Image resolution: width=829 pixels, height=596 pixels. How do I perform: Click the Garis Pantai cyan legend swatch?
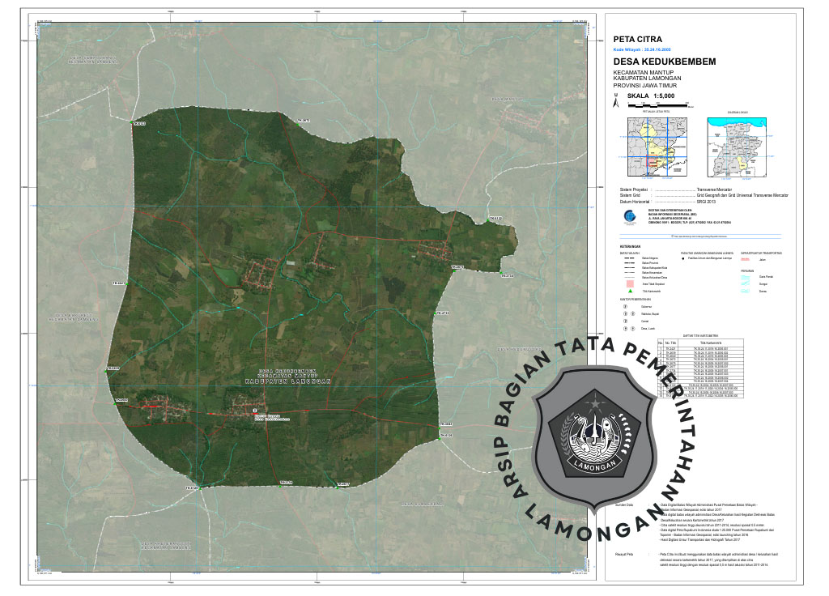746,277
